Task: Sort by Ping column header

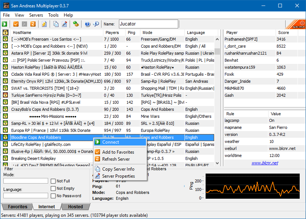Action: coord(133,32)
